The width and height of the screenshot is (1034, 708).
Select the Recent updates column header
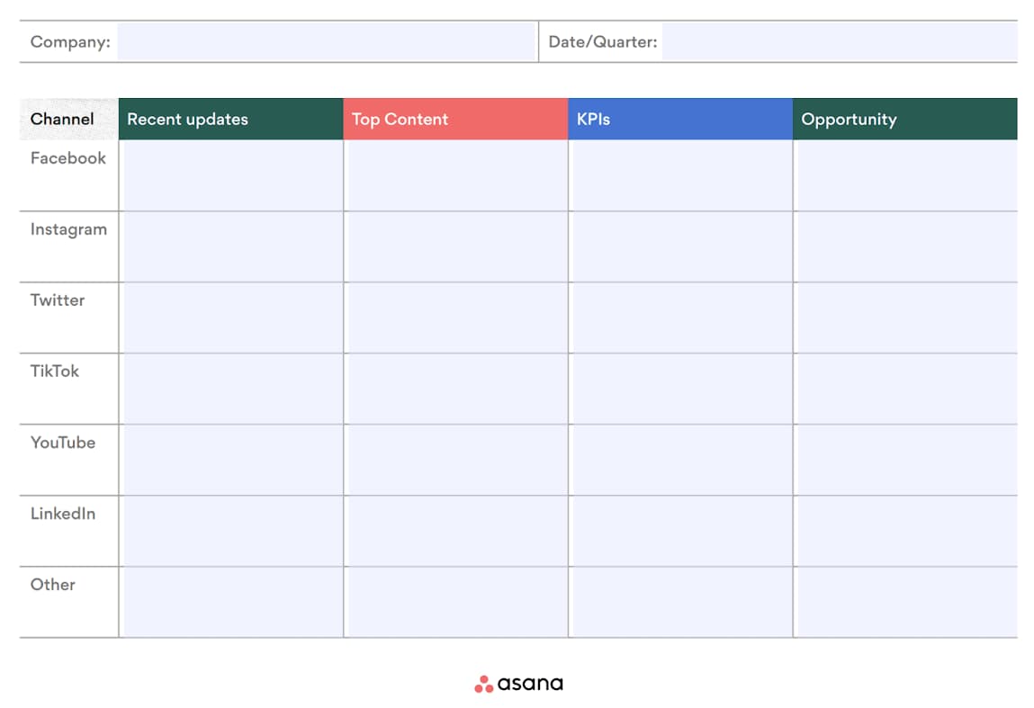[230, 119]
